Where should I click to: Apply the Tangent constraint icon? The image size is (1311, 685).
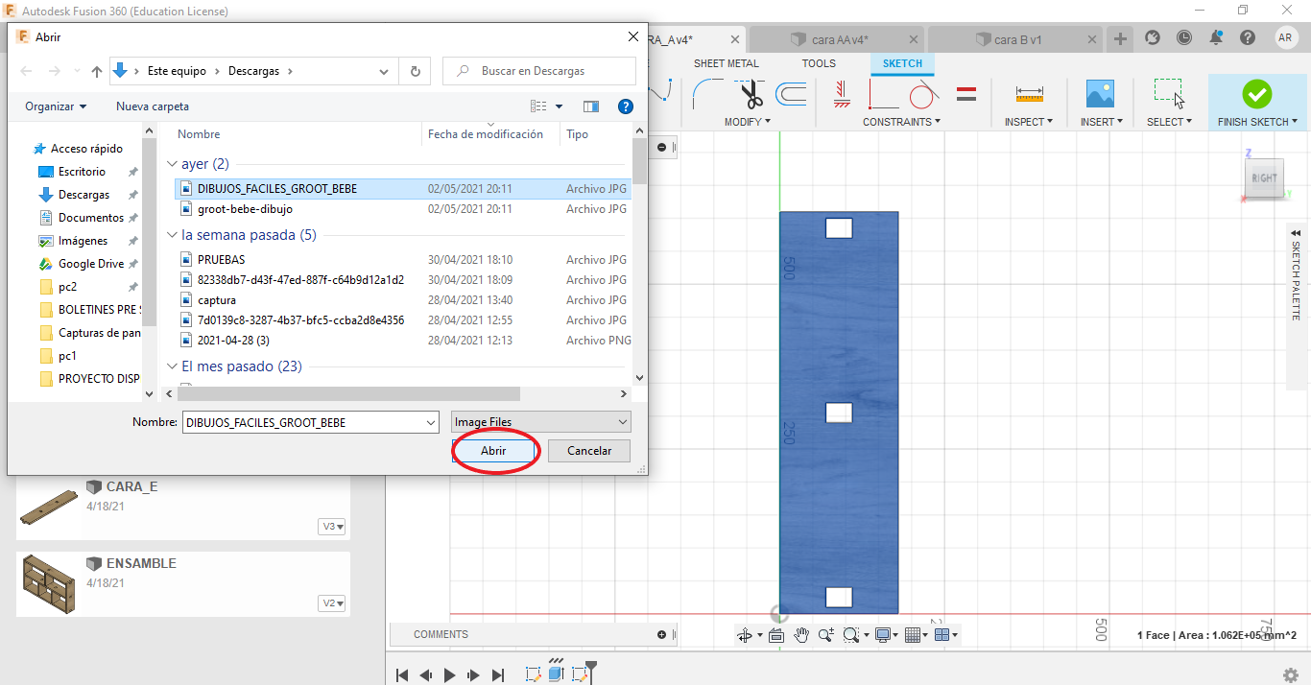pyautogui.click(x=923, y=94)
